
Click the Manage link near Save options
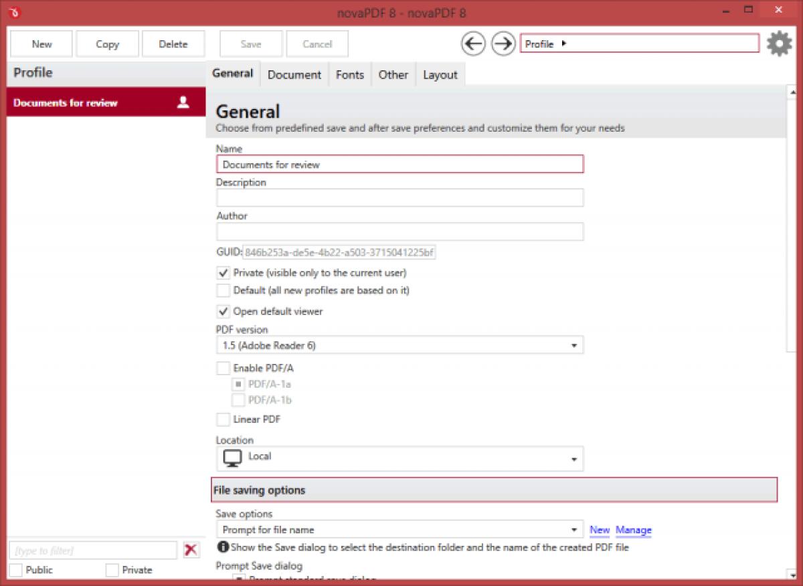(633, 529)
